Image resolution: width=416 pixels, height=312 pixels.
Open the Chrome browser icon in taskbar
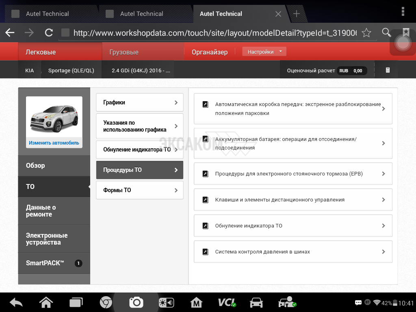point(106,302)
